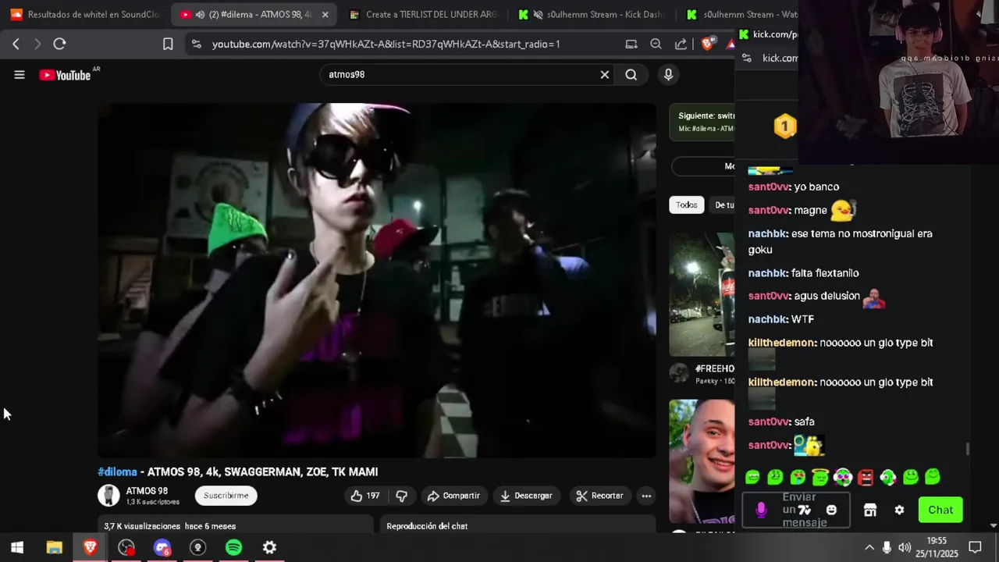Open Kick emoji smiley picker
Viewport: 999px width, 562px height.
point(831,510)
